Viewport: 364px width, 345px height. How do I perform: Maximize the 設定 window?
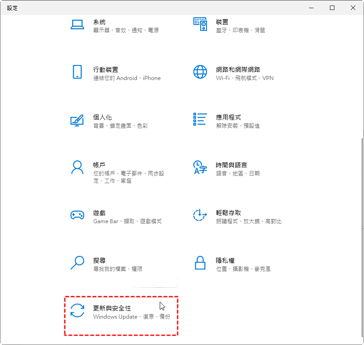pyautogui.click(x=332, y=8)
